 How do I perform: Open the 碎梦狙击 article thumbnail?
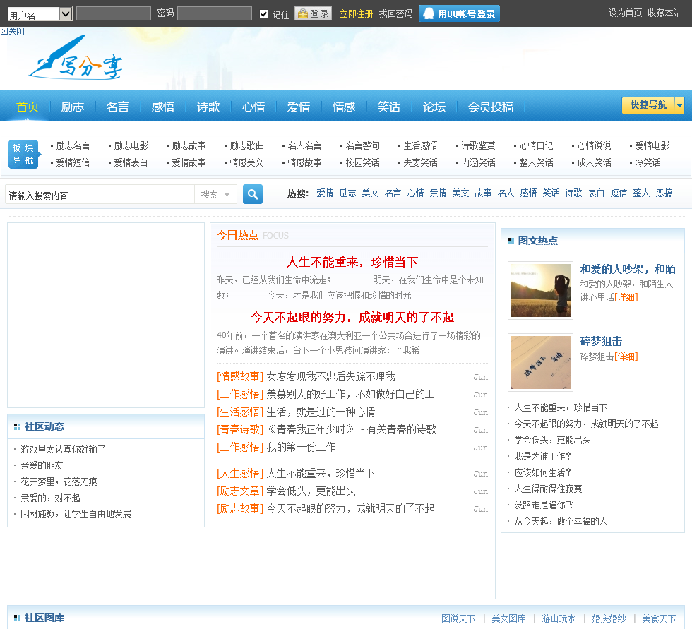[540, 362]
